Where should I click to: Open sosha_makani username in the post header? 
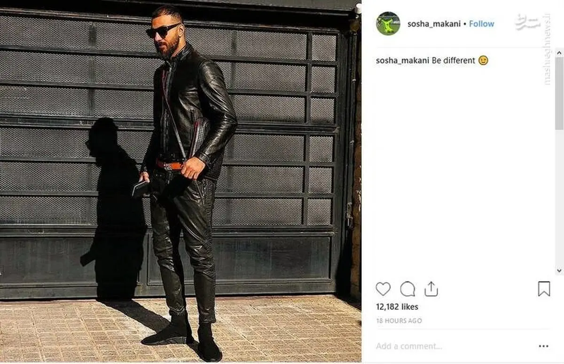click(x=434, y=24)
